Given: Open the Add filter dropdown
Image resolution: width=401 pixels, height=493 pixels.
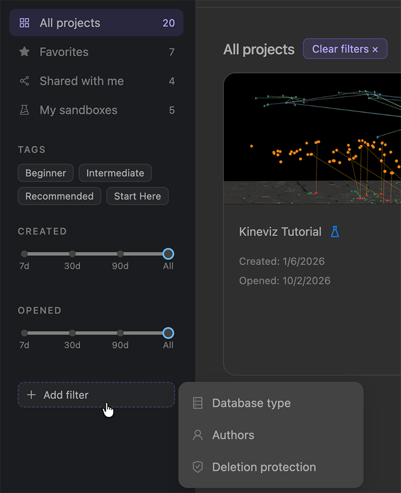Looking at the screenshot, I should coord(96,394).
